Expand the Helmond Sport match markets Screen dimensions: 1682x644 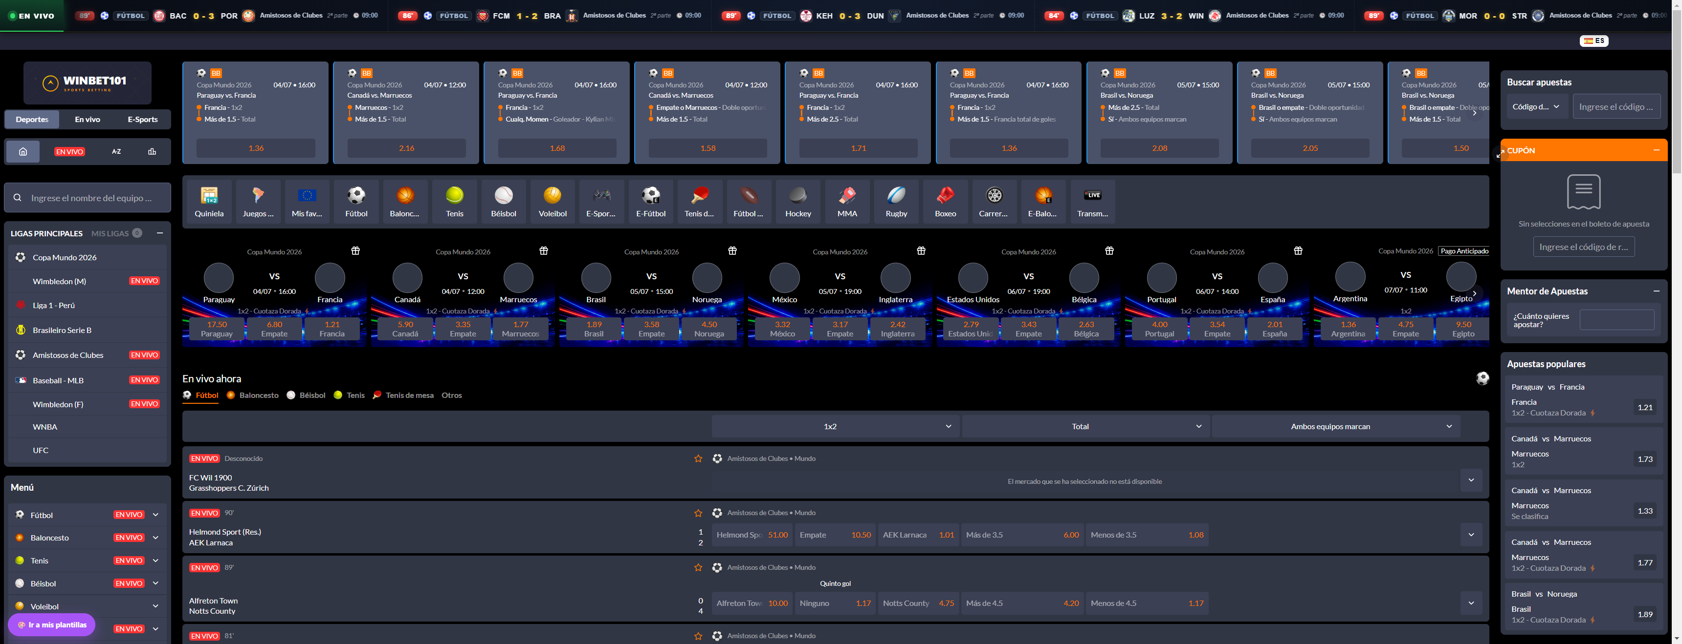(1471, 535)
